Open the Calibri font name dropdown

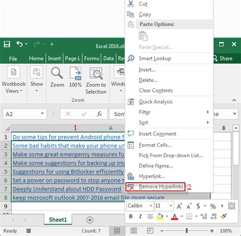coord(150,206)
